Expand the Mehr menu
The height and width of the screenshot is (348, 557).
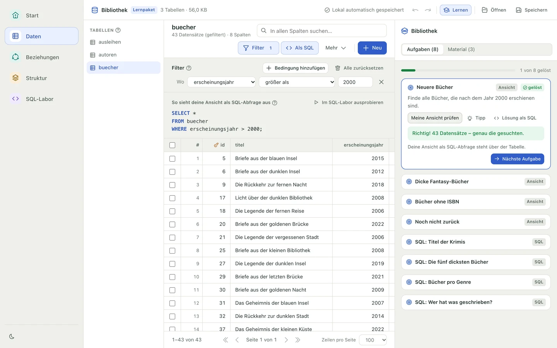click(335, 48)
